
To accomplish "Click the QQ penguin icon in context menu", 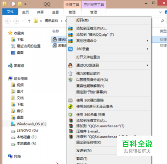I will click(x=70, y=65).
